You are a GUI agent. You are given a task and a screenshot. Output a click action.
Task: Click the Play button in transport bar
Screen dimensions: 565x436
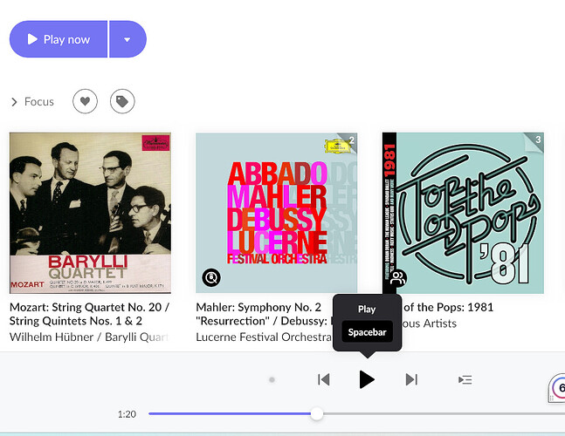[x=367, y=379]
